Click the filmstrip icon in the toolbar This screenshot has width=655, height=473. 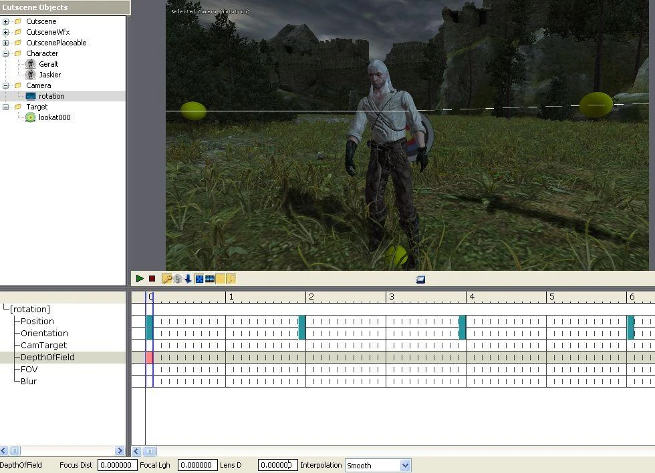click(210, 279)
